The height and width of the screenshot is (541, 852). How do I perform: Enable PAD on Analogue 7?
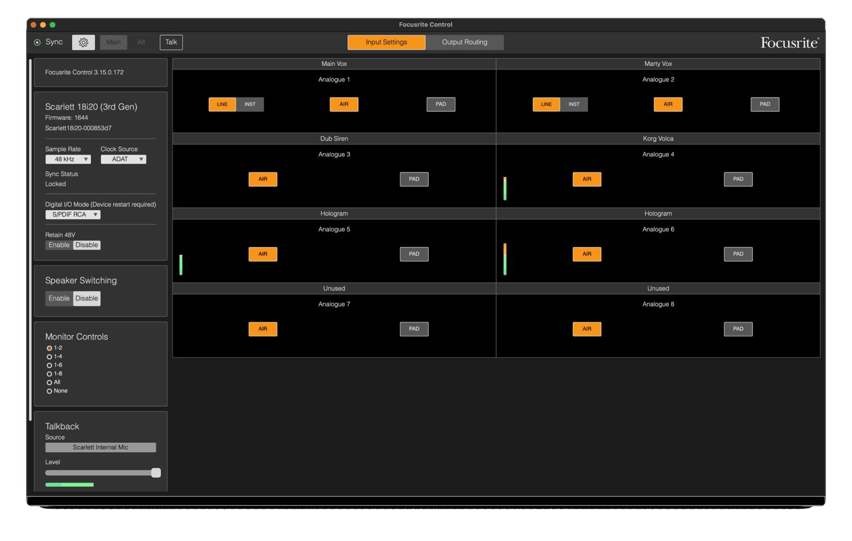414,329
